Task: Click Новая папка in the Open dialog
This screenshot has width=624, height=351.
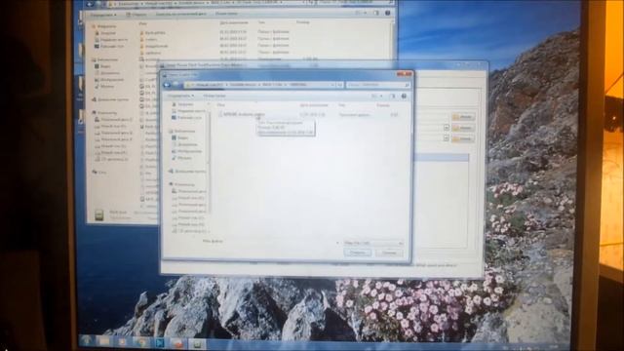Action: coord(214,96)
